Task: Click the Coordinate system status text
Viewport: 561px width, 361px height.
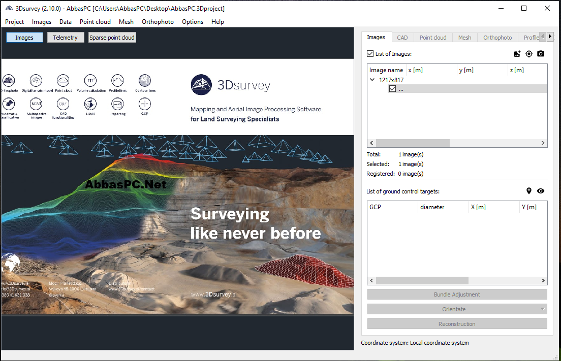Action: pos(415,343)
